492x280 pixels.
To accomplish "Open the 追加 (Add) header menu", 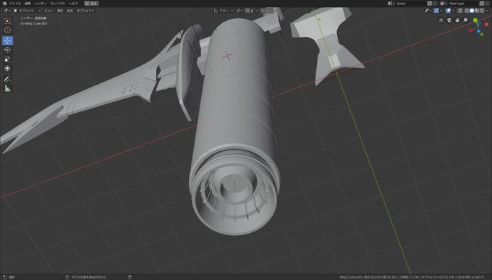I will (69, 11).
